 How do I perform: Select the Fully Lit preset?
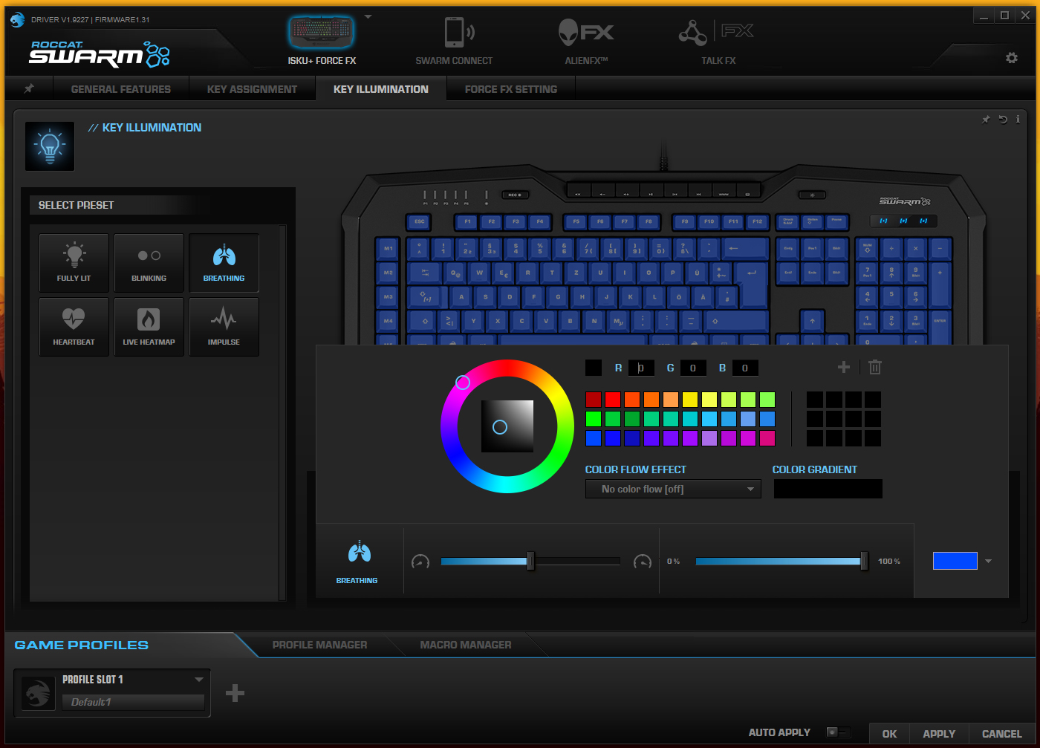pyautogui.click(x=74, y=263)
